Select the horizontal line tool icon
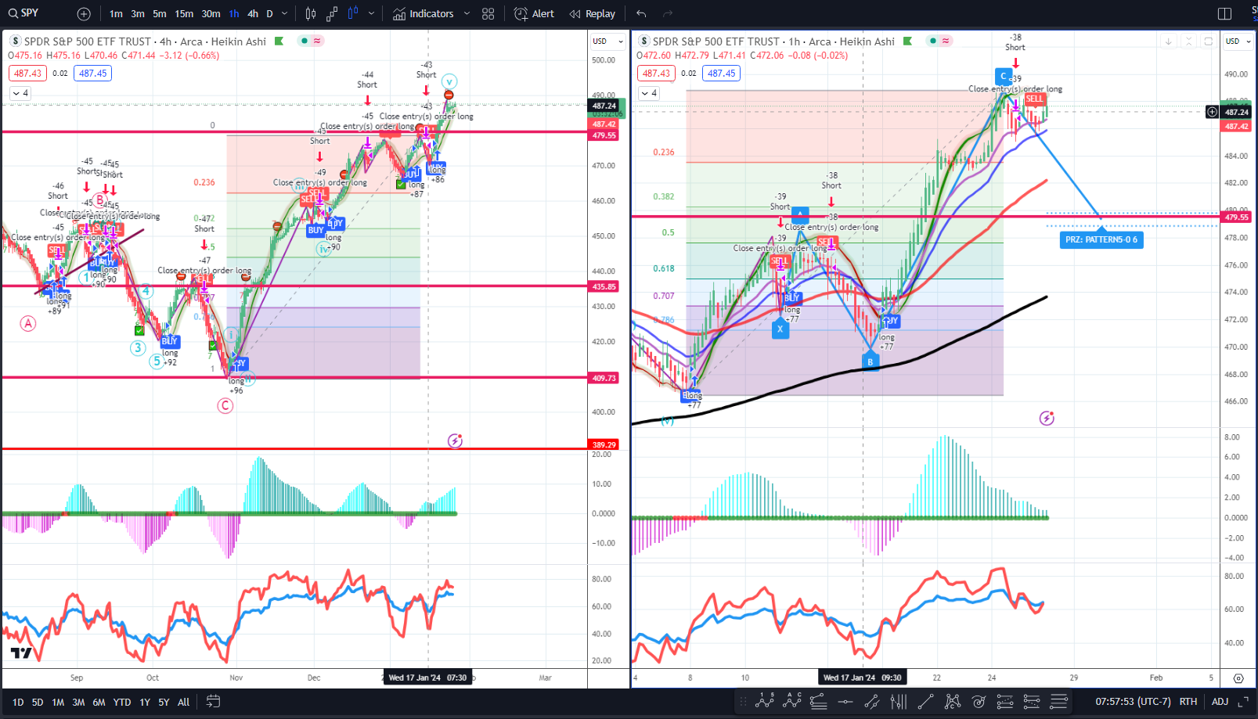This screenshot has height=719, width=1258. (845, 701)
